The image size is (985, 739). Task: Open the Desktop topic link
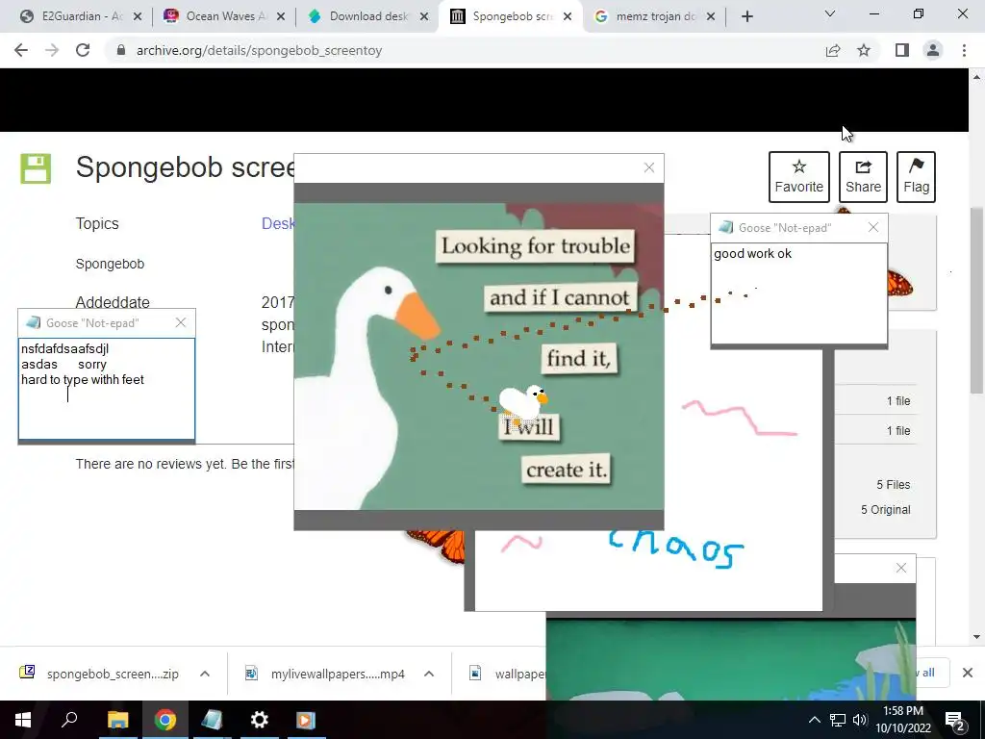point(278,223)
